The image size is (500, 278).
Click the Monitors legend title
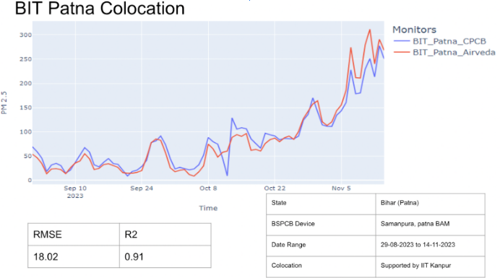[414, 30]
